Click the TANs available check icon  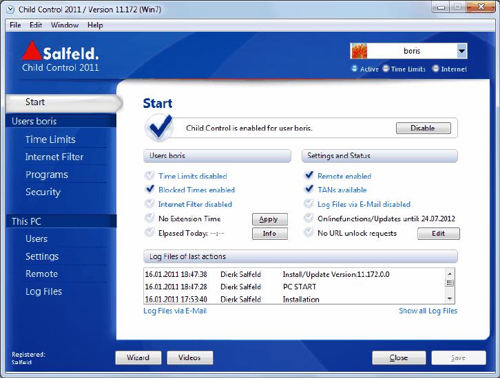[x=309, y=189]
